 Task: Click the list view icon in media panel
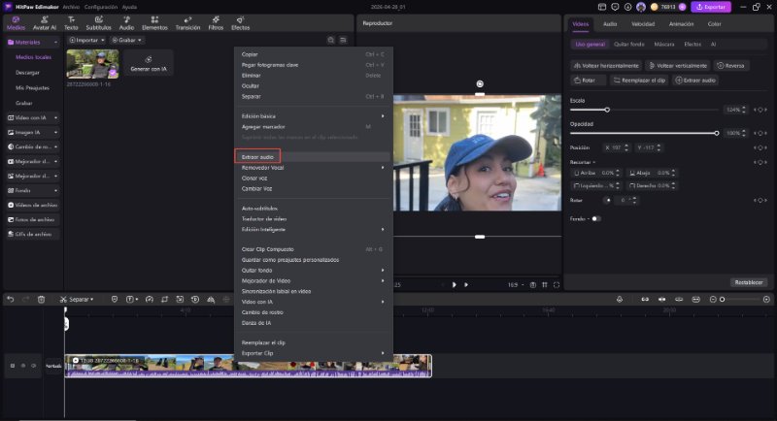click(343, 40)
